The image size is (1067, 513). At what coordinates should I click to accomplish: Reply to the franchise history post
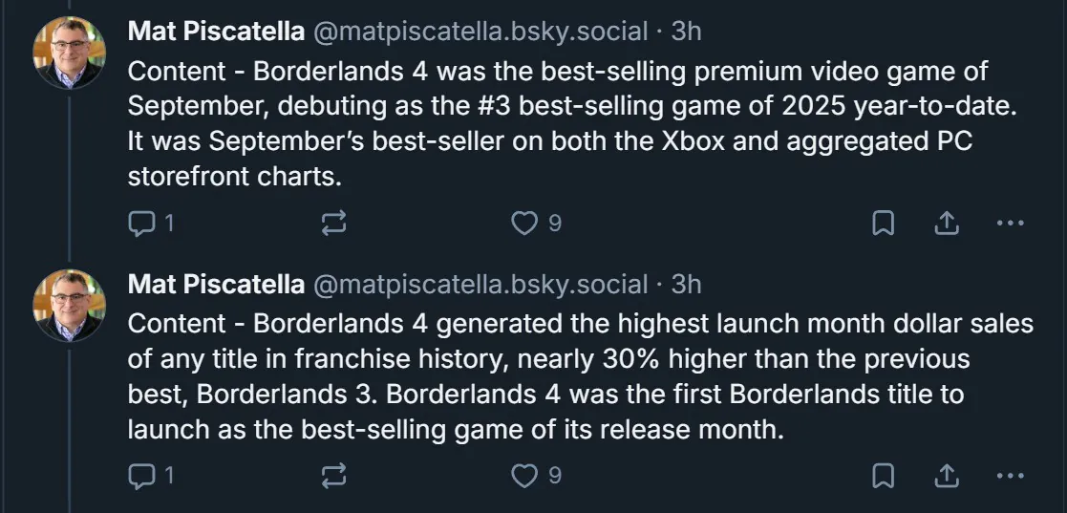click(x=141, y=475)
